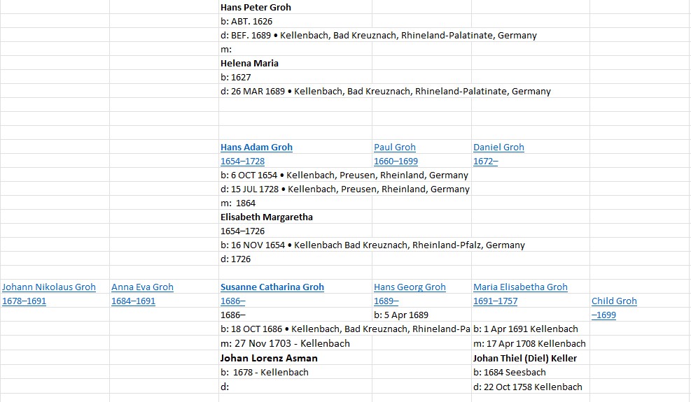Image resolution: width=691 pixels, height=402 pixels.
Task: Open the Susanne Catharina Groh link
Action: (x=272, y=287)
